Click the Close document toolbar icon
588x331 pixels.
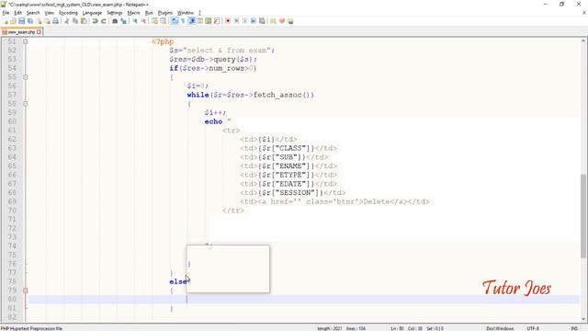(39, 21)
